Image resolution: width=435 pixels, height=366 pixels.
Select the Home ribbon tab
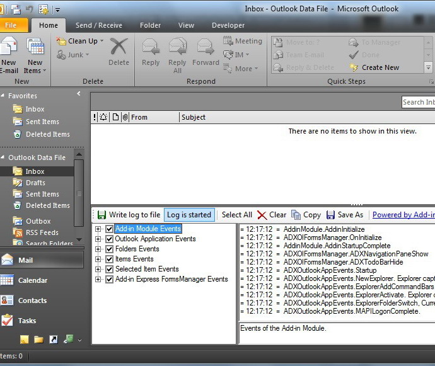[x=49, y=25]
